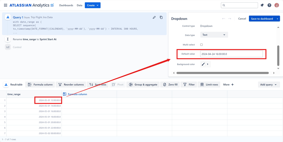This screenshot has width=283, height=142.
Task: Select cell 2024-05-01 12:00:00.0
Action: (x=34, y=100)
